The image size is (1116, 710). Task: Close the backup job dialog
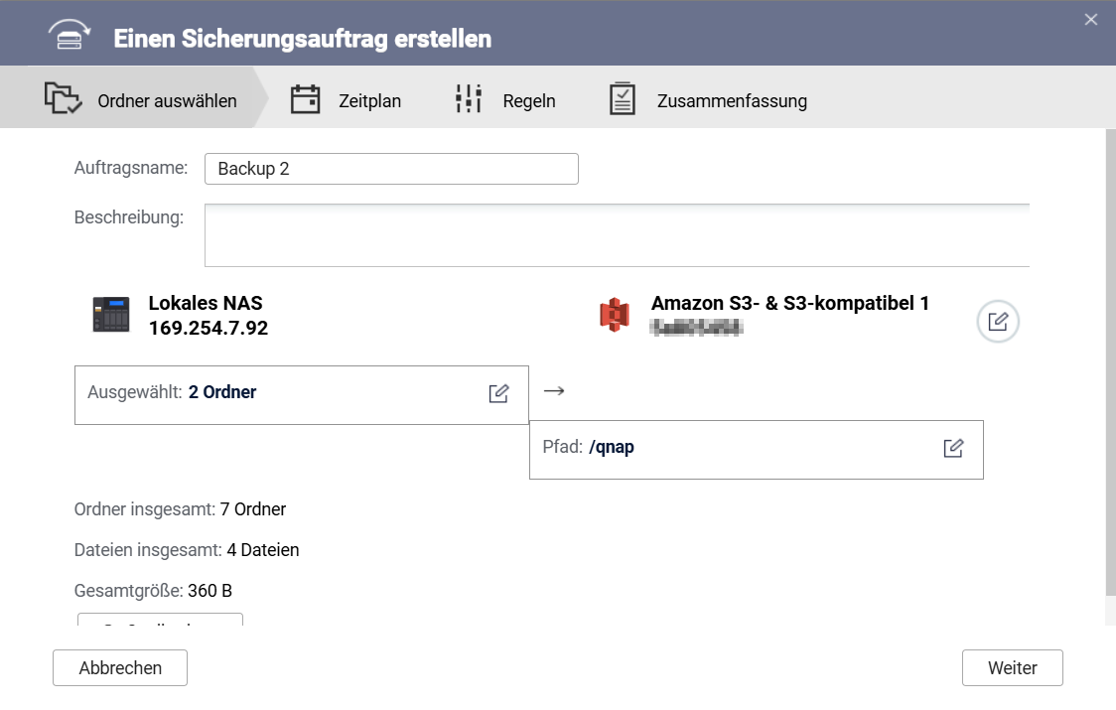point(1091,19)
